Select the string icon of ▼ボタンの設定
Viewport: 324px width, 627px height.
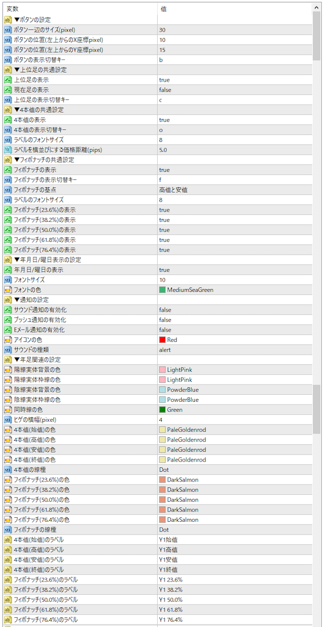pyautogui.click(x=8, y=20)
